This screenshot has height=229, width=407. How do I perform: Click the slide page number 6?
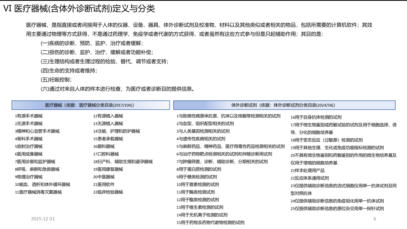point(375,219)
